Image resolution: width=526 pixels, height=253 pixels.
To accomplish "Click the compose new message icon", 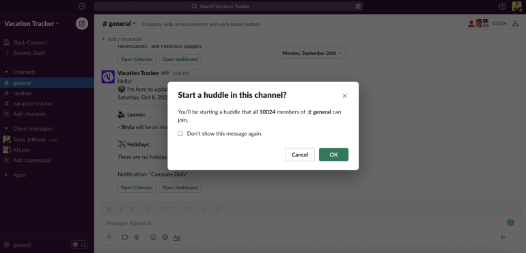I will pyautogui.click(x=82, y=23).
